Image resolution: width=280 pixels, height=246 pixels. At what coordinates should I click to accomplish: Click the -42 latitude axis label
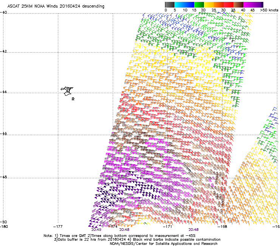coord(3,51)
